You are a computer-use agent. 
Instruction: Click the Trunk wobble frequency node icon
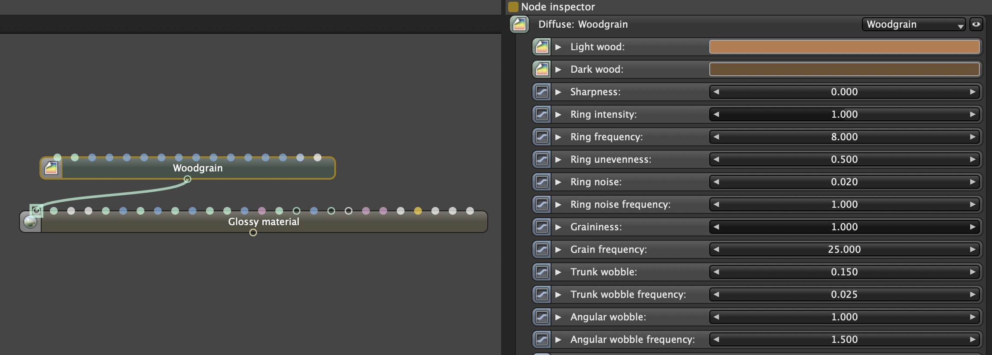point(542,294)
